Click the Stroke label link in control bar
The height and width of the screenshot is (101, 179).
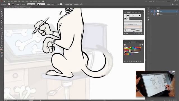click(18, 4)
